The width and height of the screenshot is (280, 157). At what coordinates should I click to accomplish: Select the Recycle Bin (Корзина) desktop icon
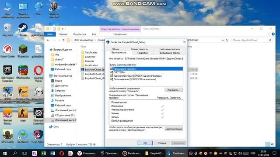click(7, 30)
